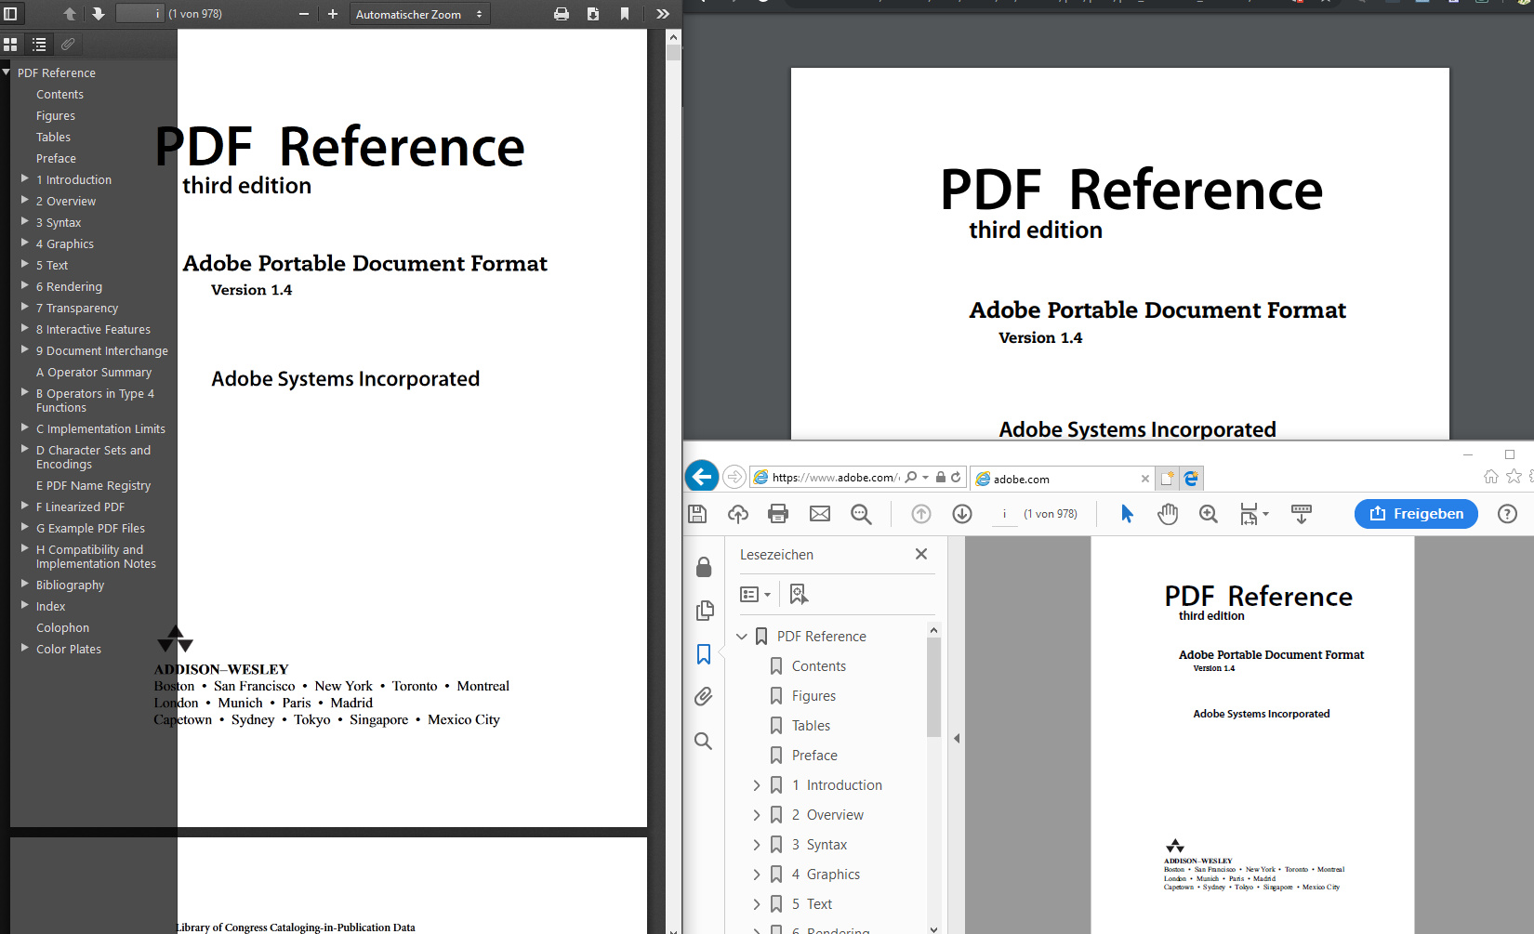Click 'Figures' in the left outline
The height and width of the screenshot is (934, 1534).
pos(56,116)
